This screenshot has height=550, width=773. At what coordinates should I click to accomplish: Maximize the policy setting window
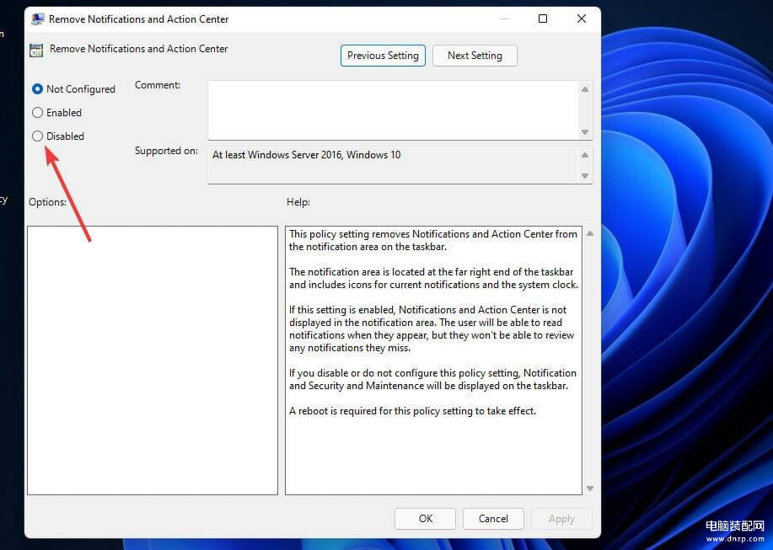[543, 19]
